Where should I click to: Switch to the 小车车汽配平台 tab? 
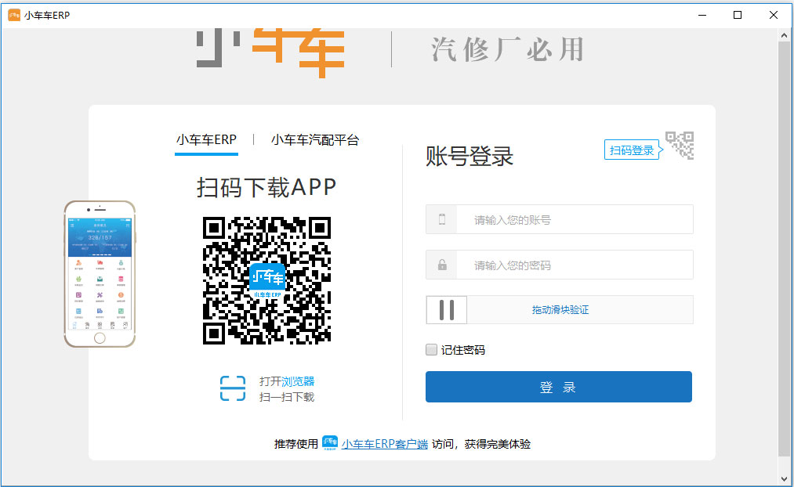click(x=315, y=140)
